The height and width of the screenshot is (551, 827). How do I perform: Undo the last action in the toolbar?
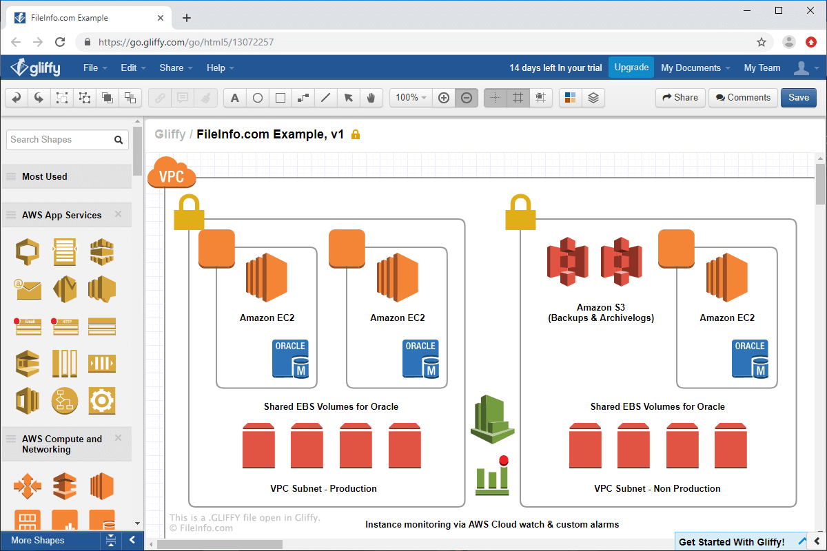pyautogui.click(x=17, y=98)
